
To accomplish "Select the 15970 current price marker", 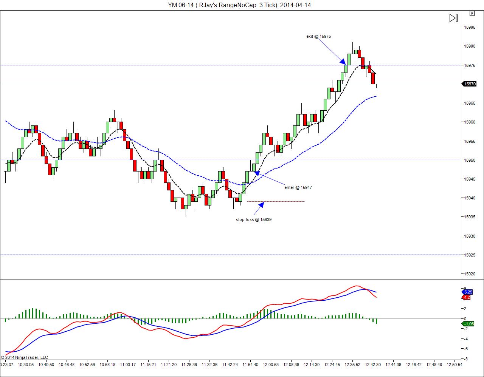I will (469, 84).
